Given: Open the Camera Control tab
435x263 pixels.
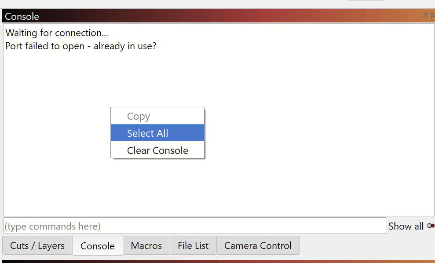Looking at the screenshot, I should pyautogui.click(x=258, y=245).
